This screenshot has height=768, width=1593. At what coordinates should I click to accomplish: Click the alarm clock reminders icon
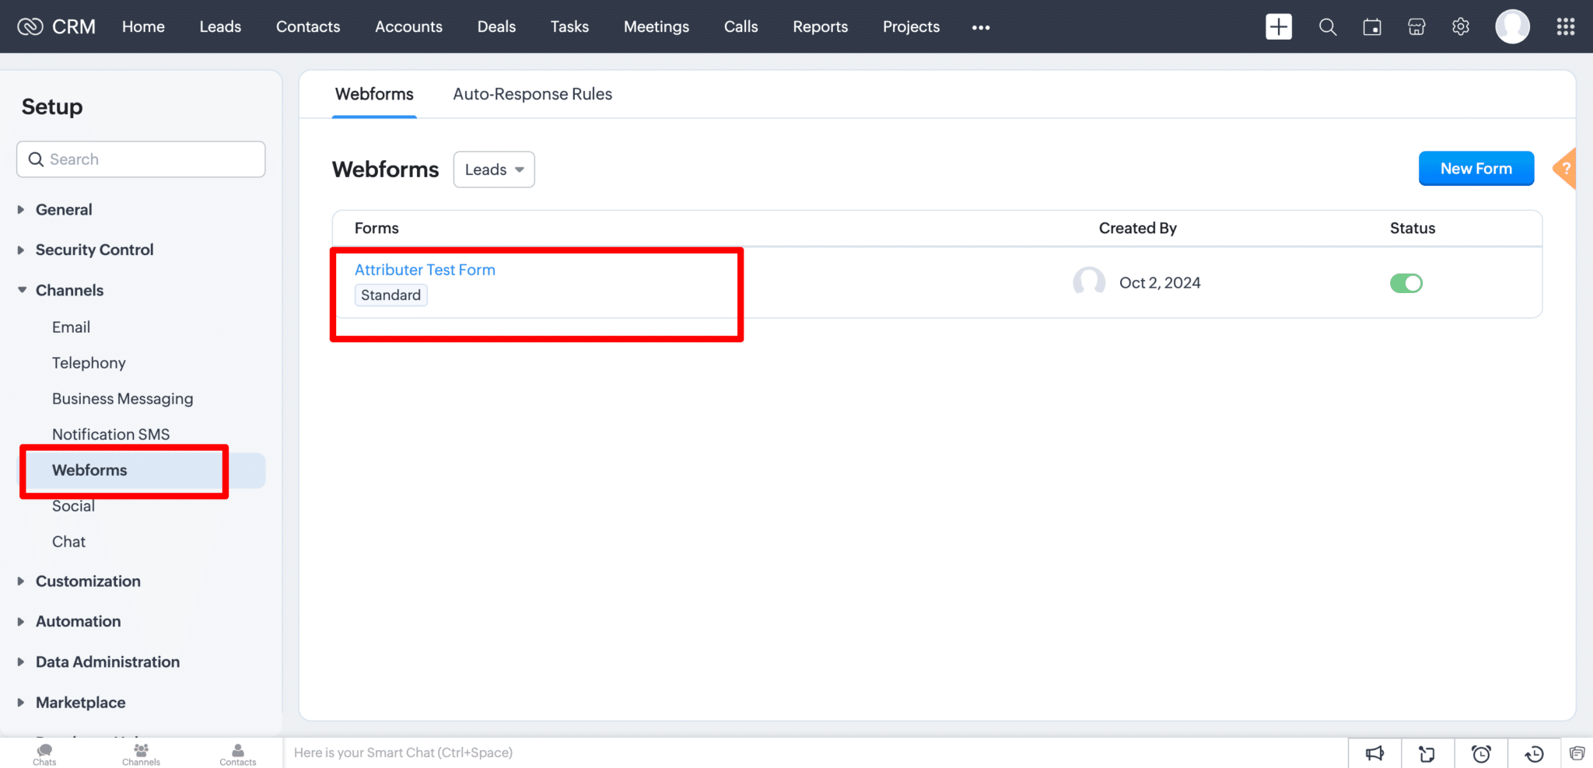coord(1481,753)
